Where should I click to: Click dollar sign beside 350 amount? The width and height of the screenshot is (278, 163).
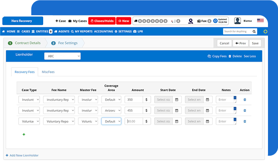[x=146, y=100]
